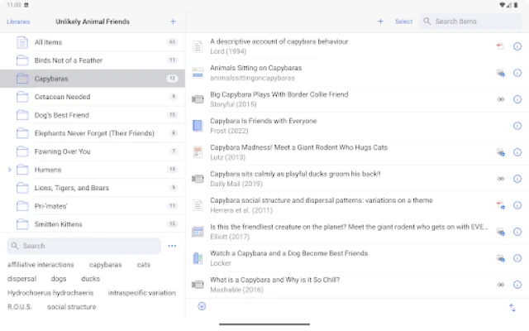Image resolution: width=529 pixels, height=331 pixels.
Task: Open linked URL for Big Capybara Border Collie item
Action: point(500,99)
